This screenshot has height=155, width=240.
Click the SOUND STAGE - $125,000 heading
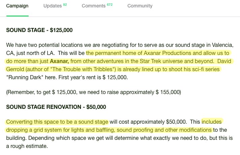[x=39, y=30]
